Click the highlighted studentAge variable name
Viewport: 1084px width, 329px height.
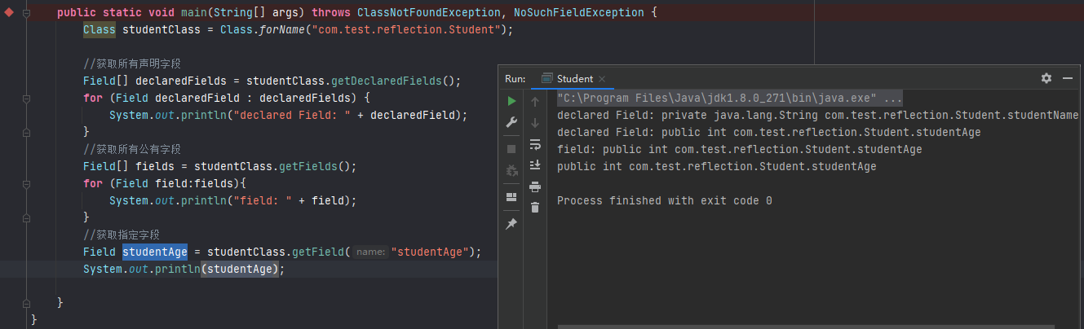pos(155,252)
